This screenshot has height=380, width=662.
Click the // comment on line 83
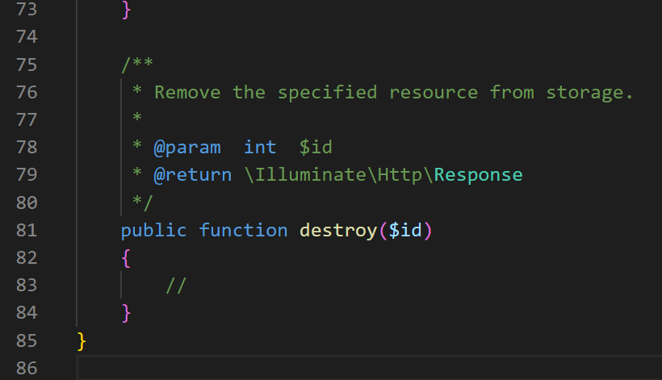point(176,286)
